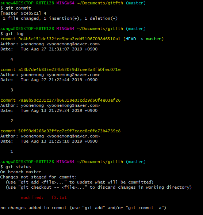This screenshot has height=215, width=203.
Task: Click the date "Tue Aug 27 21:31:07 2019 +0900"
Action: tap(59, 49)
